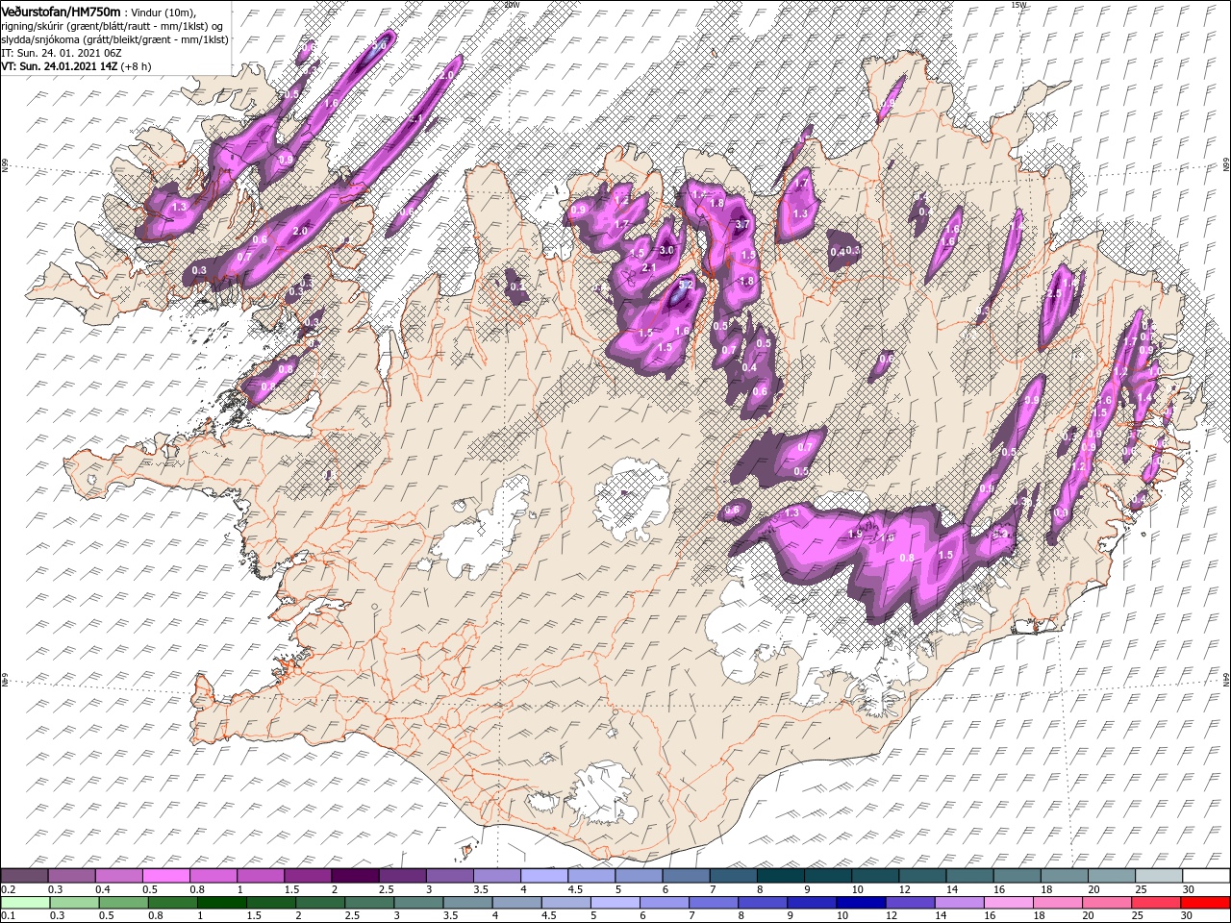Click the '3.7' snowfall value on the map
Image resolution: width=1231 pixels, height=923 pixels.
(741, 224)
